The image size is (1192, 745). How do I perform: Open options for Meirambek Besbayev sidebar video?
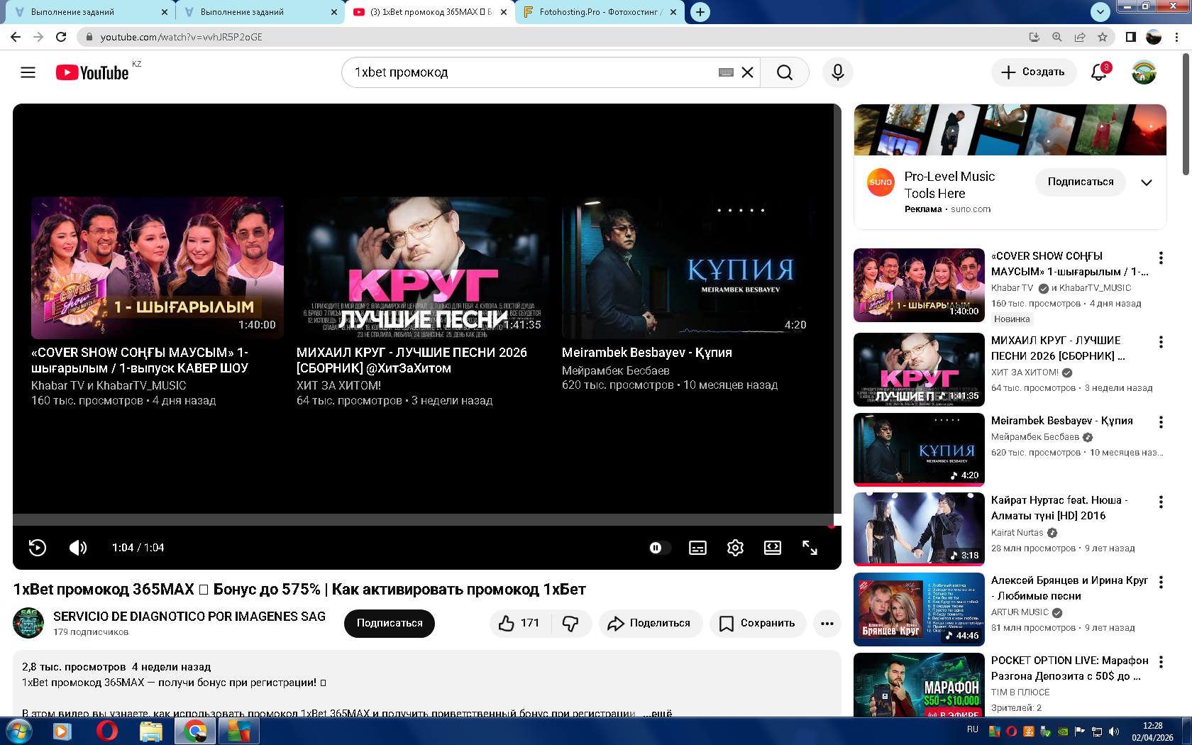(1161, 422)
